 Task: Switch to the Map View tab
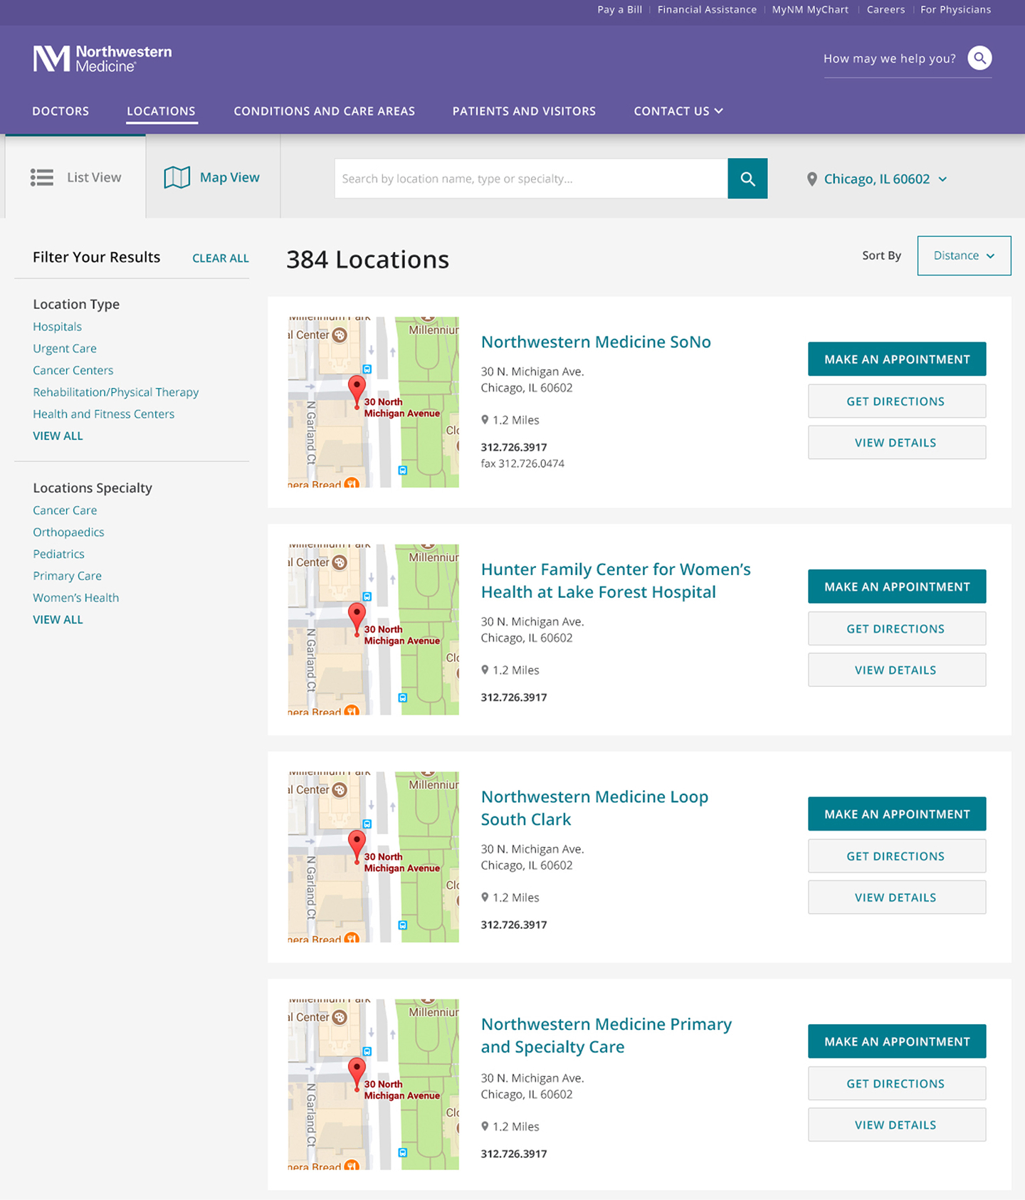[213, 177]
